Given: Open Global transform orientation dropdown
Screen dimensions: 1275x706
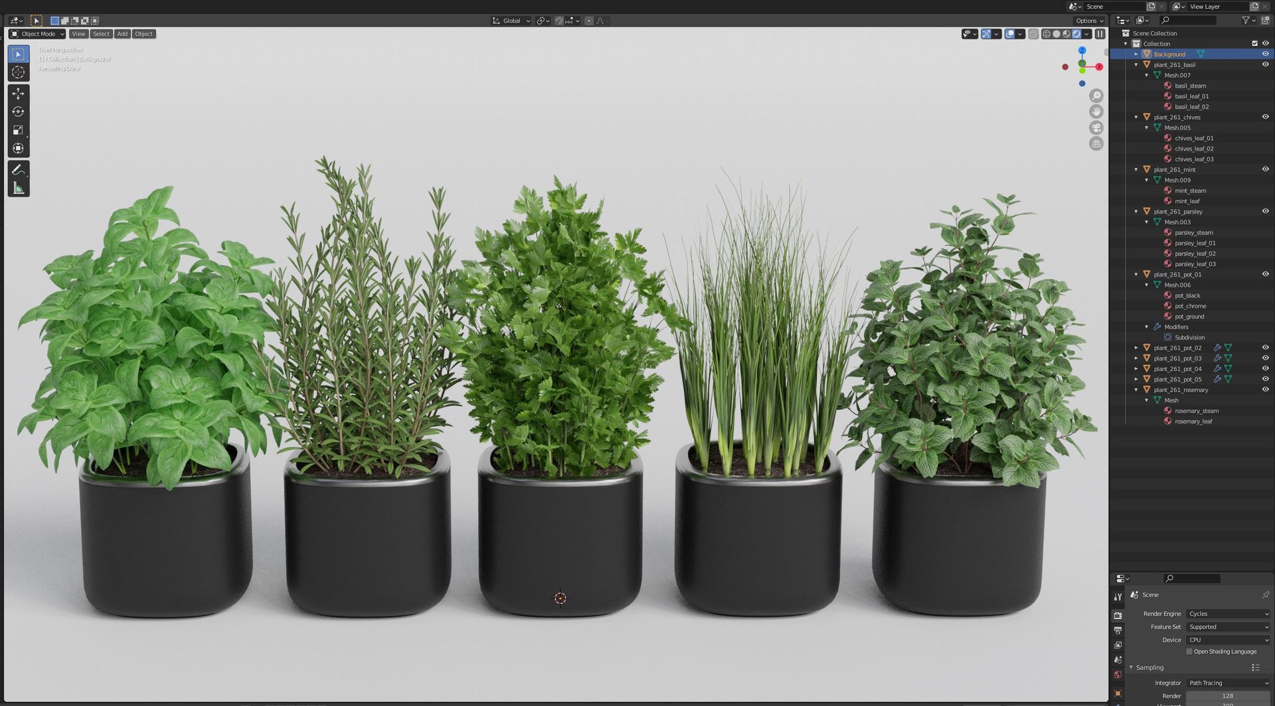Looking at the screenshot, I should coord(511,21).
